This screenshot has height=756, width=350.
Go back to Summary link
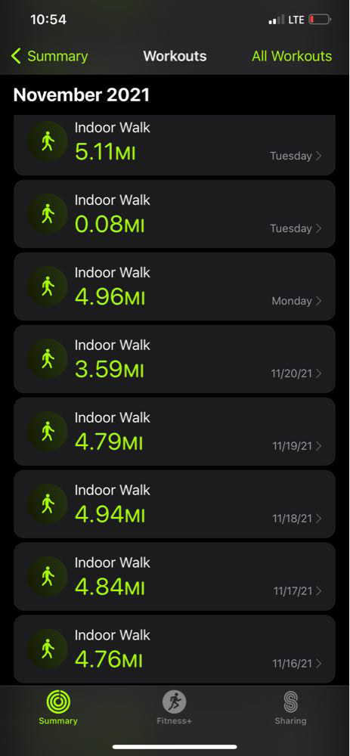[57, 57]
